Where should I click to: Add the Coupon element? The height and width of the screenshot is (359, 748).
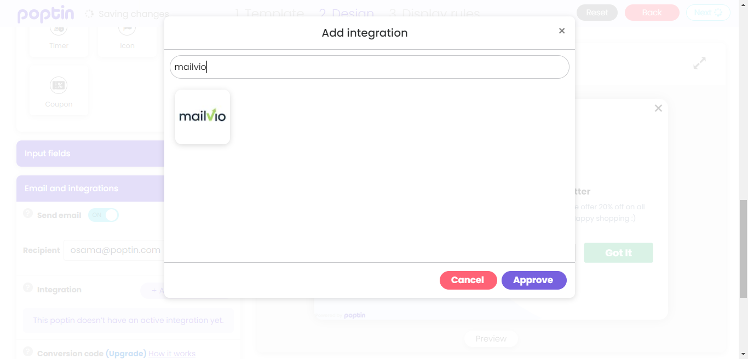point(59,91)
